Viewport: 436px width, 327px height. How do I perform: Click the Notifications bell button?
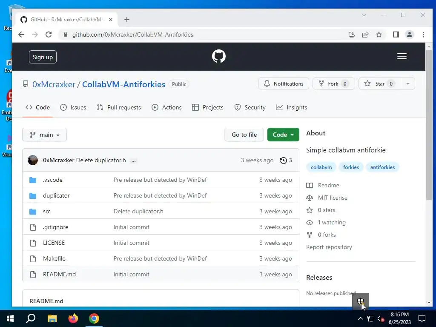point(283,84)
